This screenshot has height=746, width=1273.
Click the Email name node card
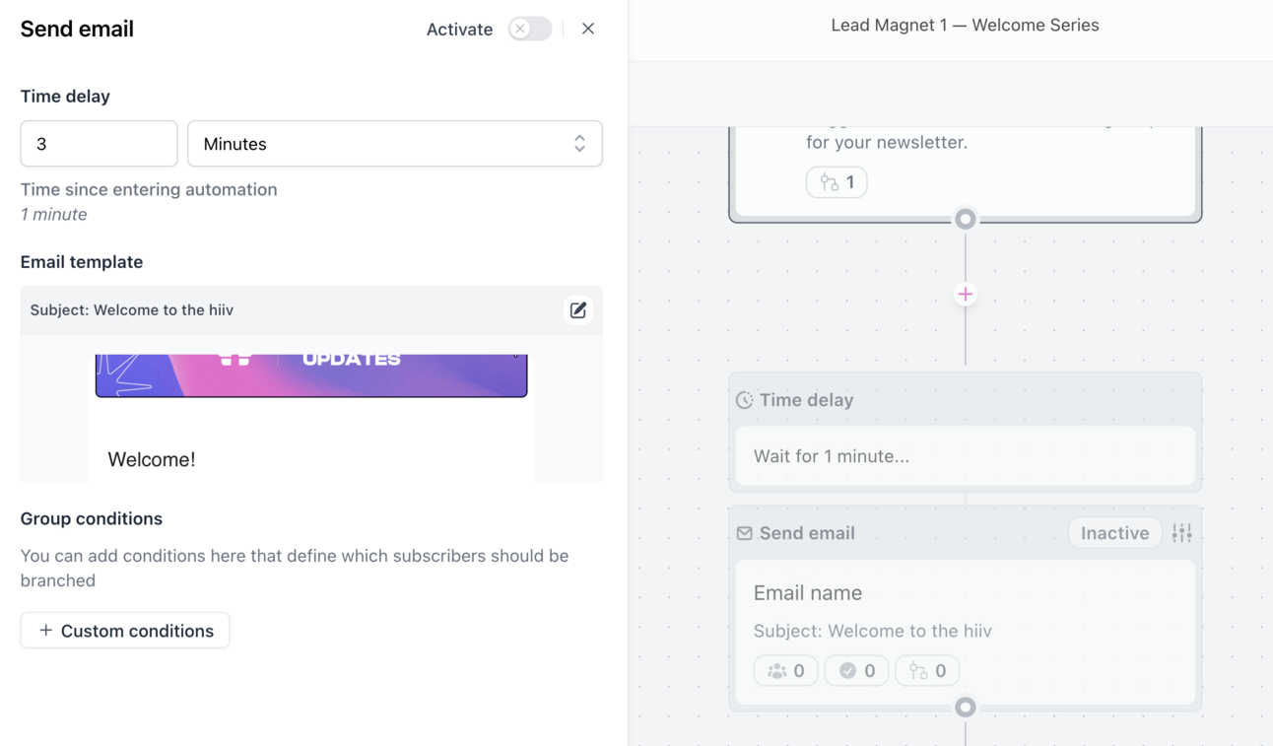tap(966, 632)
